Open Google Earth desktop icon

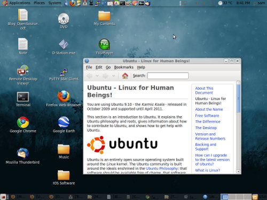[x=64, y=125]
